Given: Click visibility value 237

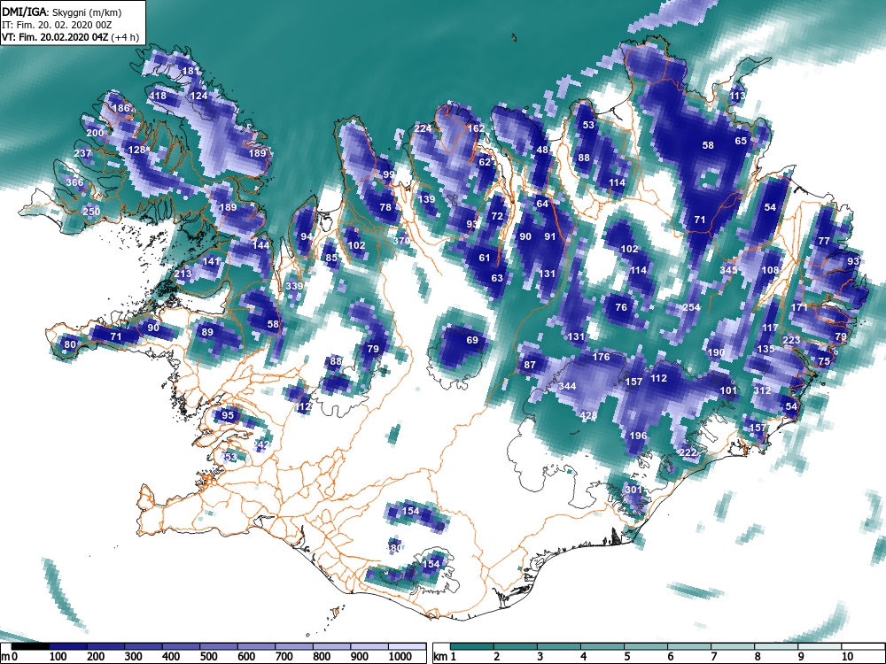Looking at the screenshot, I should [x=82, y=153].
